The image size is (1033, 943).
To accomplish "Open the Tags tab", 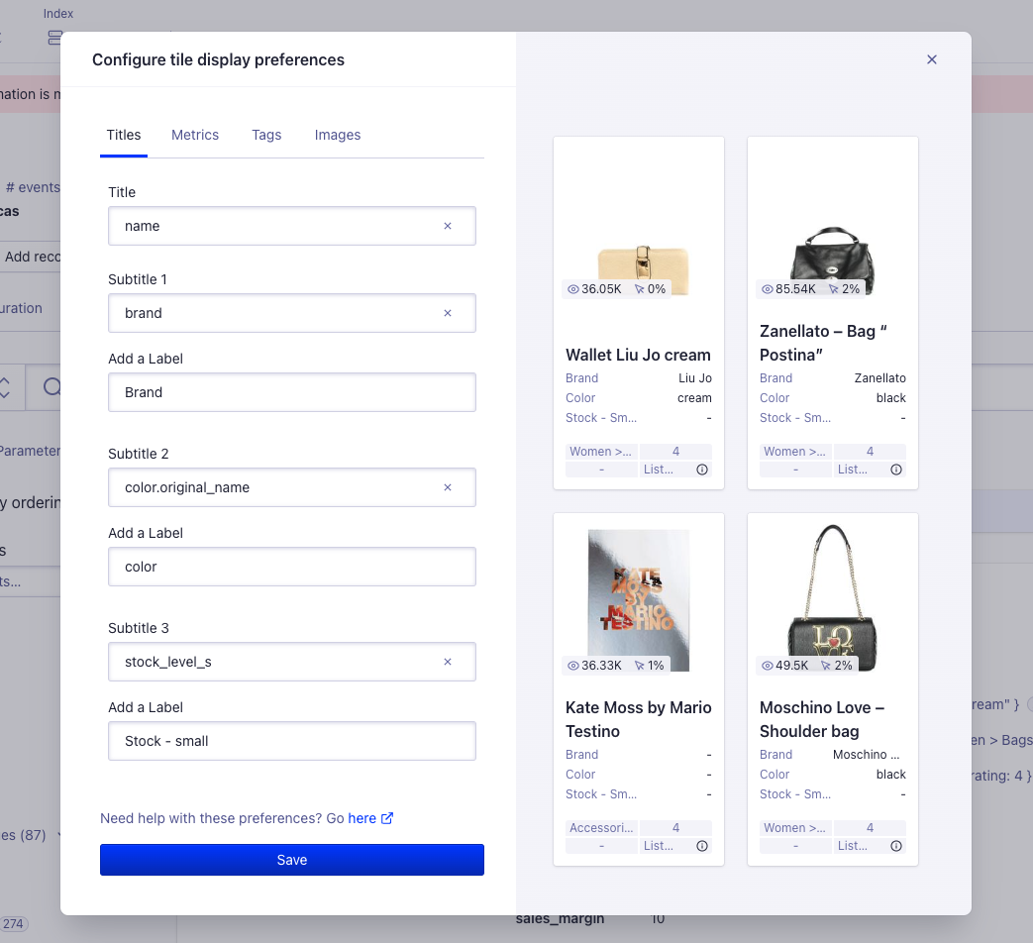I will [x=266, y=135].
